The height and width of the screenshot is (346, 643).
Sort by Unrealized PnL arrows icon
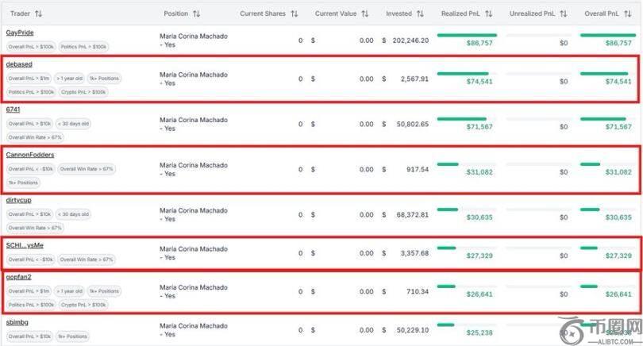click(564, 13)
